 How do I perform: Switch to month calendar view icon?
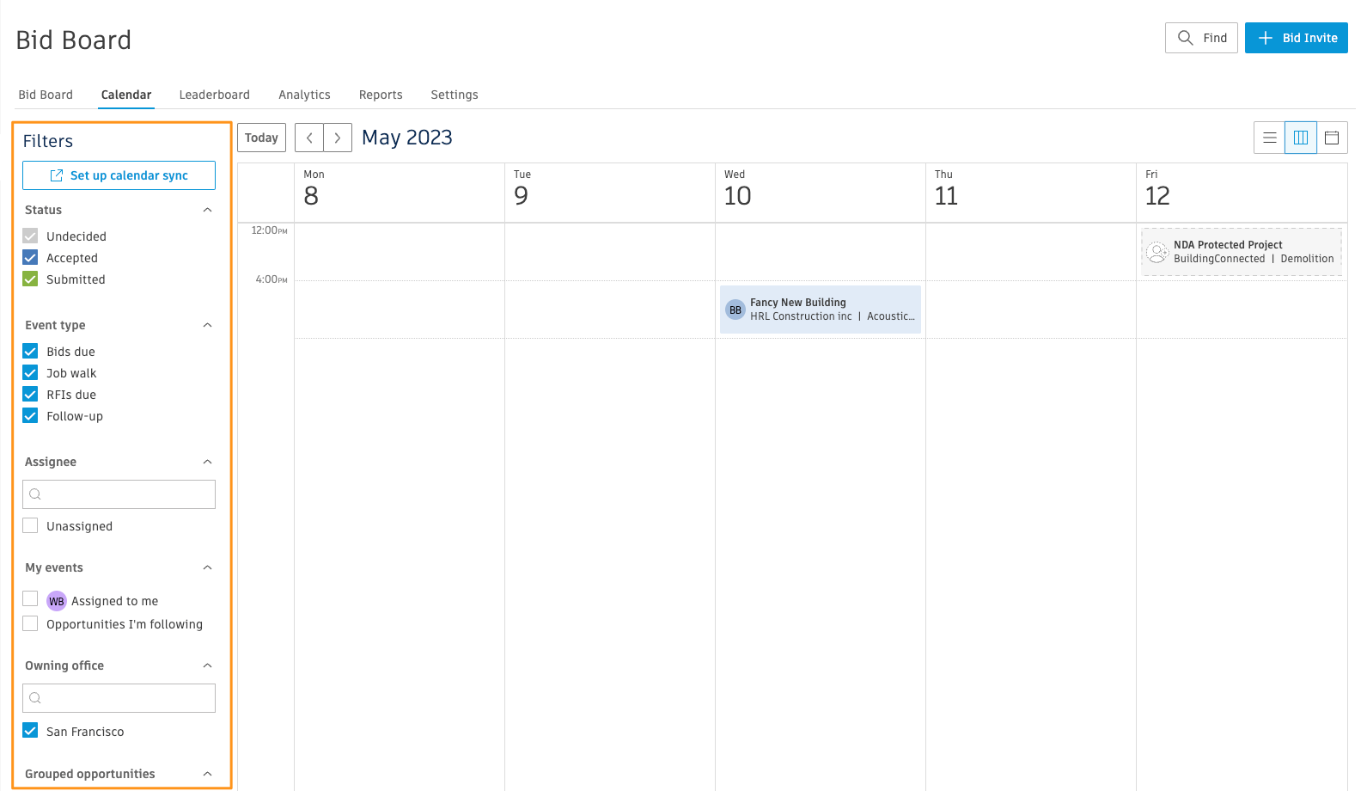click(1332, 138)
